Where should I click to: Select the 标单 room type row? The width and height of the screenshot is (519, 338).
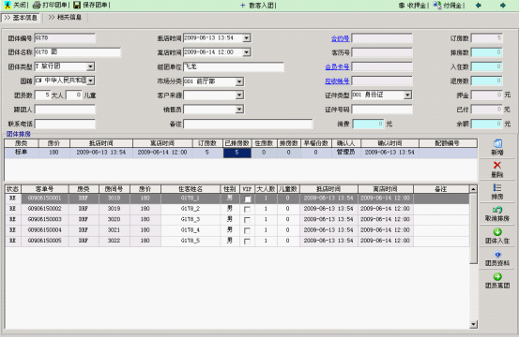pos(240,153)
